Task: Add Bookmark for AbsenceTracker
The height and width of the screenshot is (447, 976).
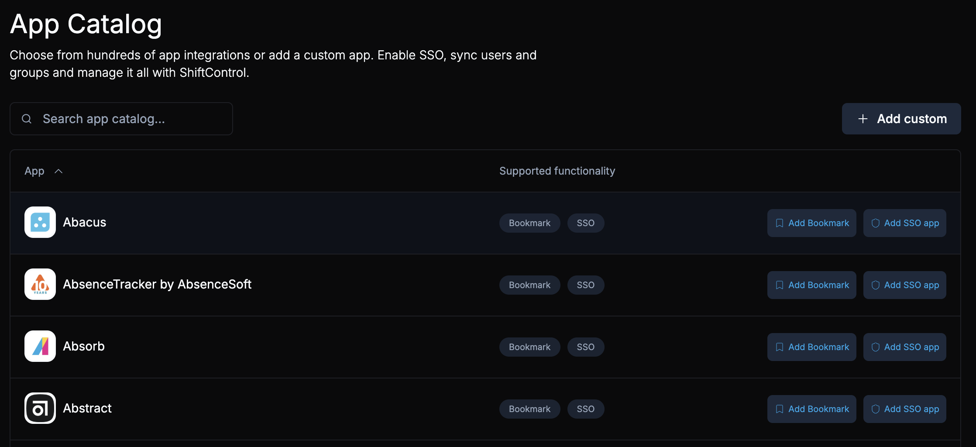Action: (811, 285)
